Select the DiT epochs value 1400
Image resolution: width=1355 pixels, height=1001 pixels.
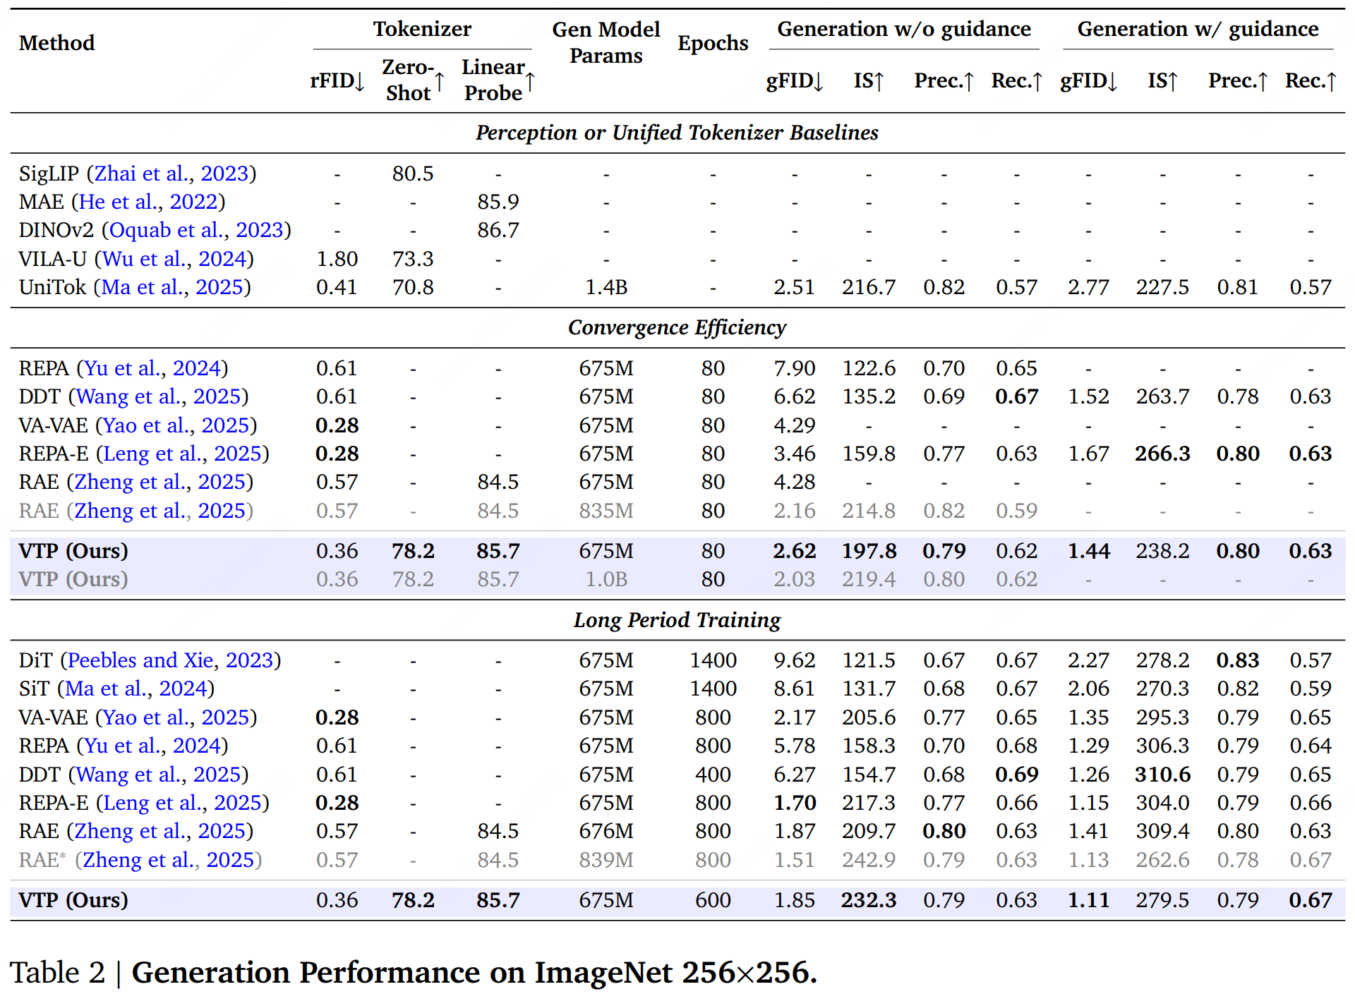coord(713,660)
